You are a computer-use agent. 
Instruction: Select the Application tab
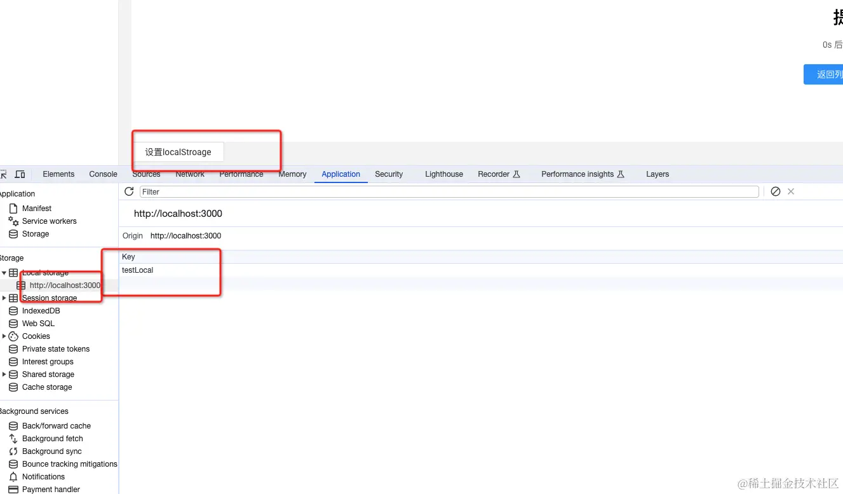(341, 174)
